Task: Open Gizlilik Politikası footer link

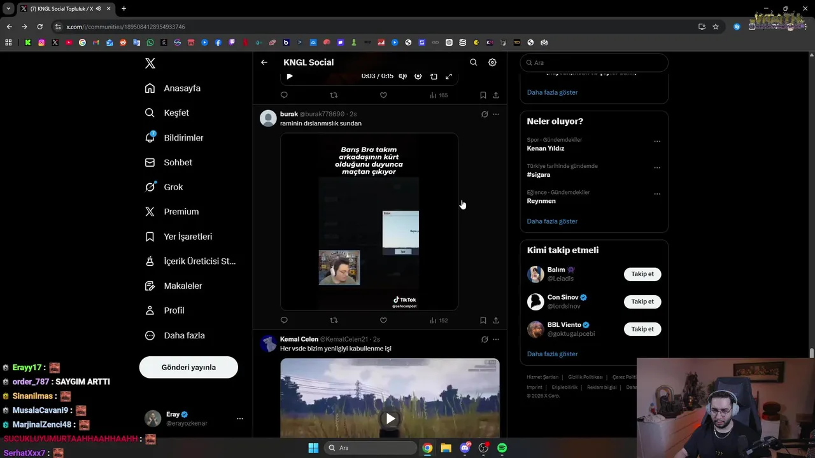Action: pyautogui.click(x=585, y=377)
